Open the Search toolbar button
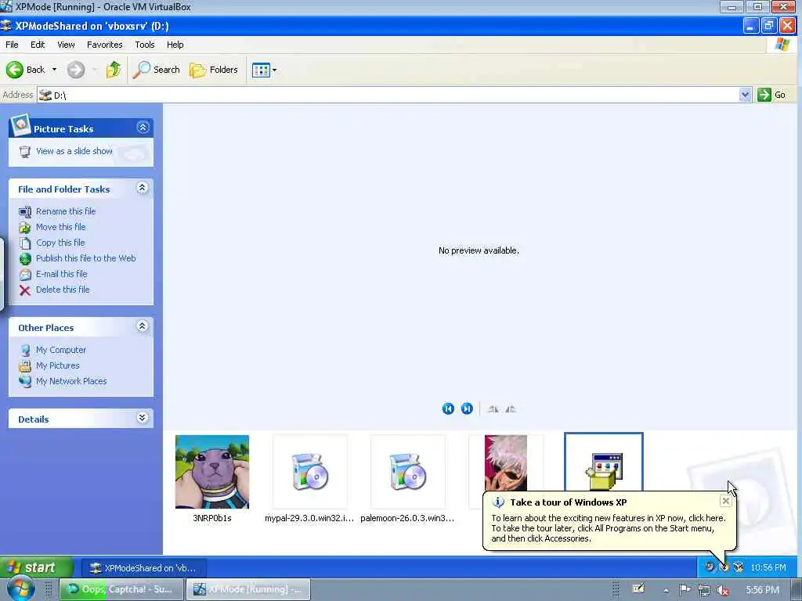802x601 pixels. point(156,70)
